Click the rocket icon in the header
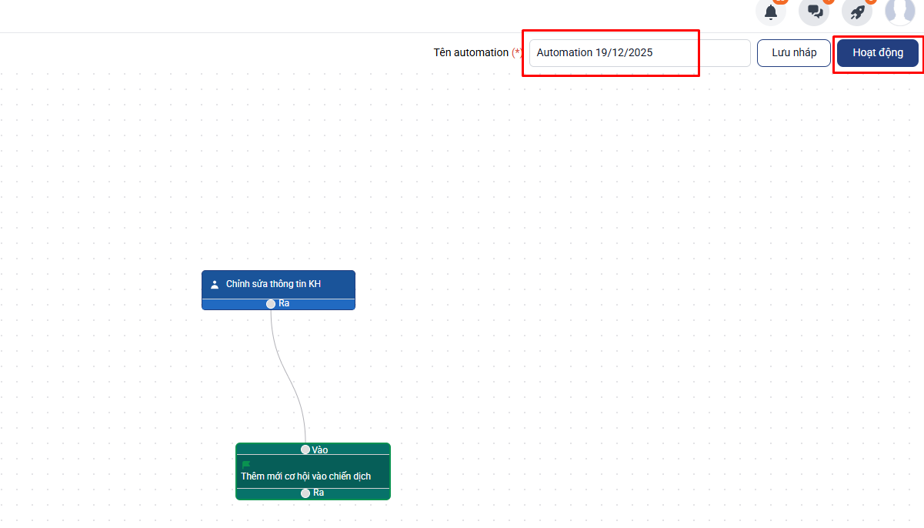Screen dimensions: 924x528 pyautogui.click(x=857, y=12)
